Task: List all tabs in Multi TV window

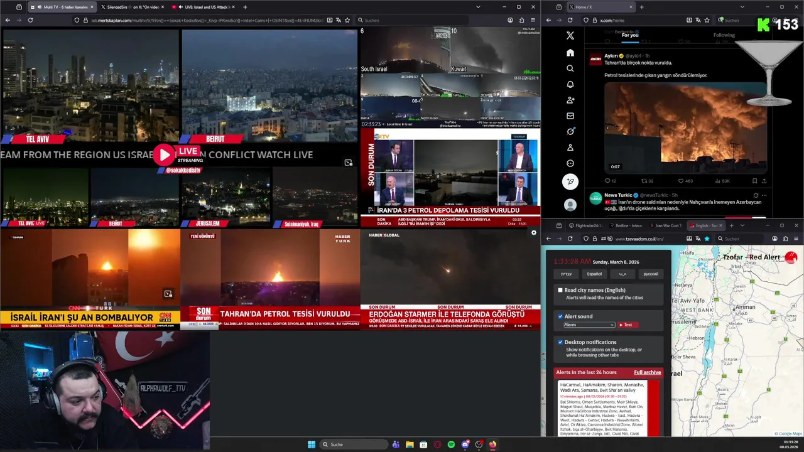Action: (x=478, y=7)
